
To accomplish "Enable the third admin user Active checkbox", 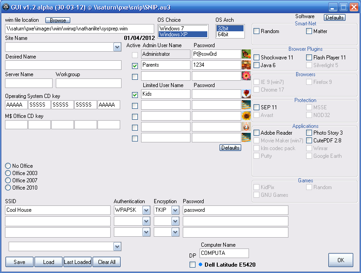I will coord(135,77).
